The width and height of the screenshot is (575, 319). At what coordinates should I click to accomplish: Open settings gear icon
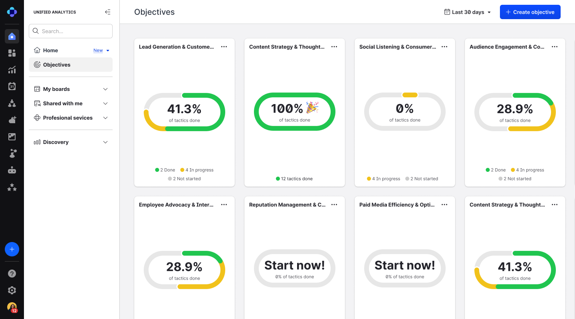(12, 290)
